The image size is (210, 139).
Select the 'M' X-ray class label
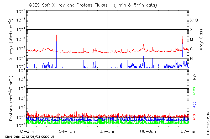192,40
